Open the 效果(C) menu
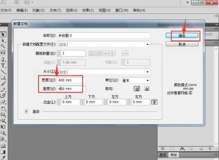This screenshot has height=160, width=219. [88, 10]
